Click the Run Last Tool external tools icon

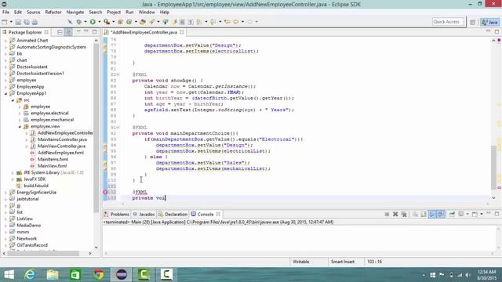(x=107, y=22)
